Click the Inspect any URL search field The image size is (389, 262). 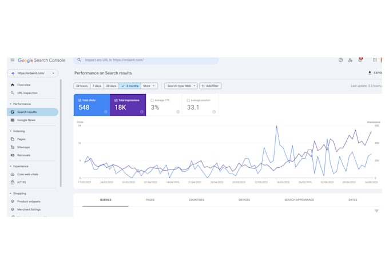click(x=146, y=60)
